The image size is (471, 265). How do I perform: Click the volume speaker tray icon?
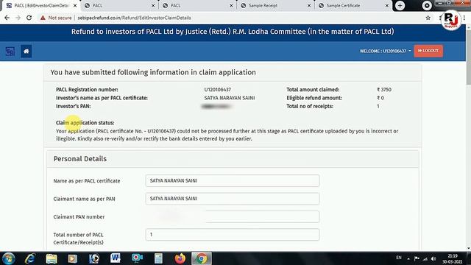point(433,258)
